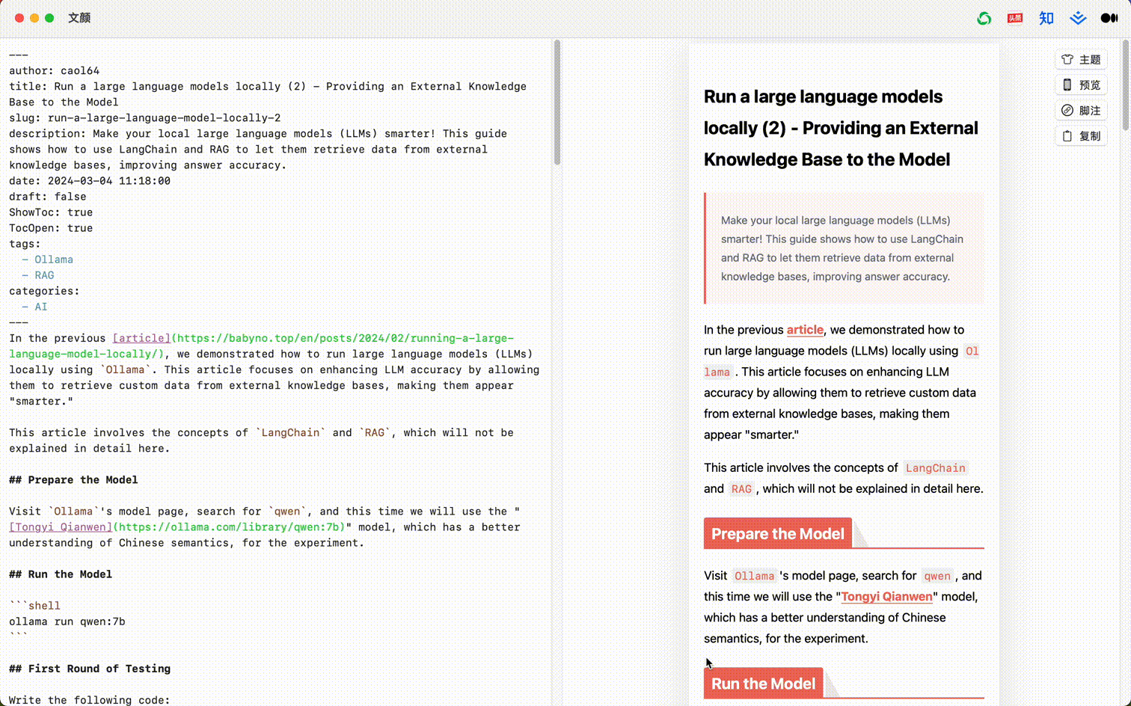1131x706 pixels.
Task: Place cursor on the "draft: false" line
Action: click(48, 197)
